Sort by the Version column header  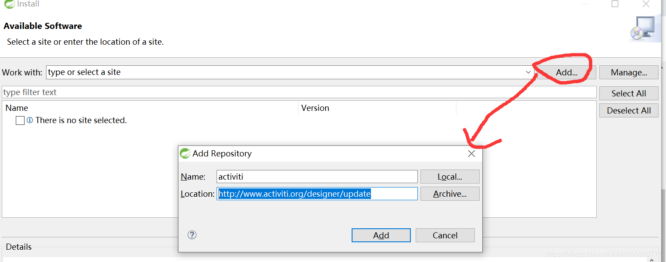point(377,108)
